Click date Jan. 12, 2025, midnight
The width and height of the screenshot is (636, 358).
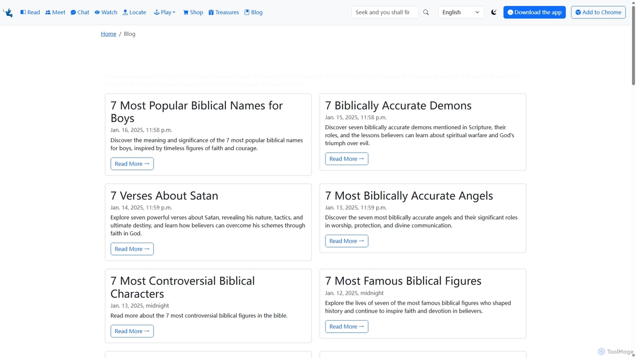(x=354, y=293)
